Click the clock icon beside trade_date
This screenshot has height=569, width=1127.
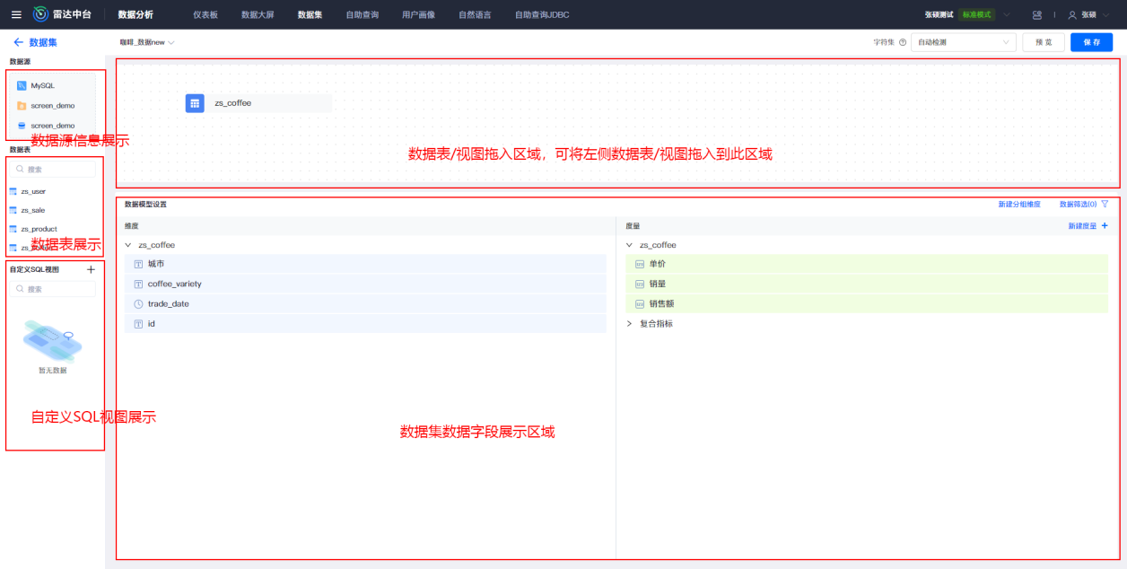[x=138, y=304]
